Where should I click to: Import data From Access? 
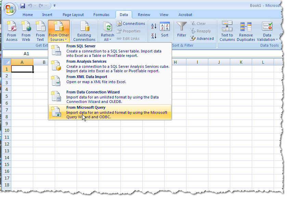12,31
